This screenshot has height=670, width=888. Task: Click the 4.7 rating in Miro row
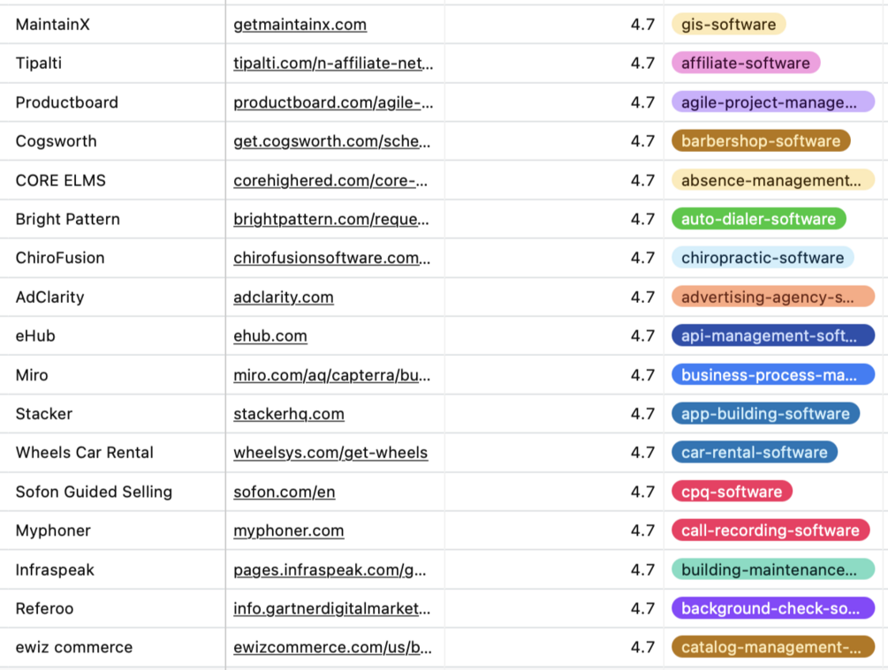tap(642, 375)
